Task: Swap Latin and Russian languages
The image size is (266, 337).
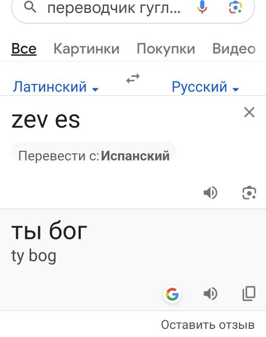Action: pos(133,79)
